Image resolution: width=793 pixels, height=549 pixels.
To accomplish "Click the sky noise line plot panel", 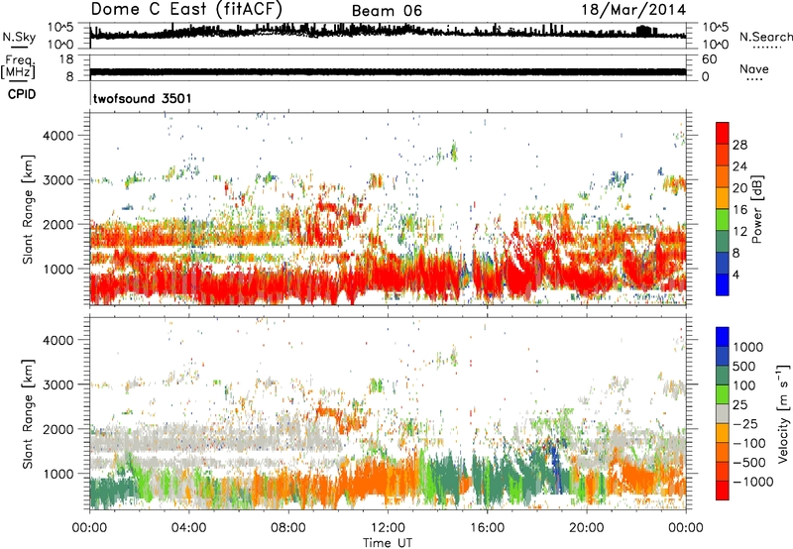I will [x=388, y=36].
